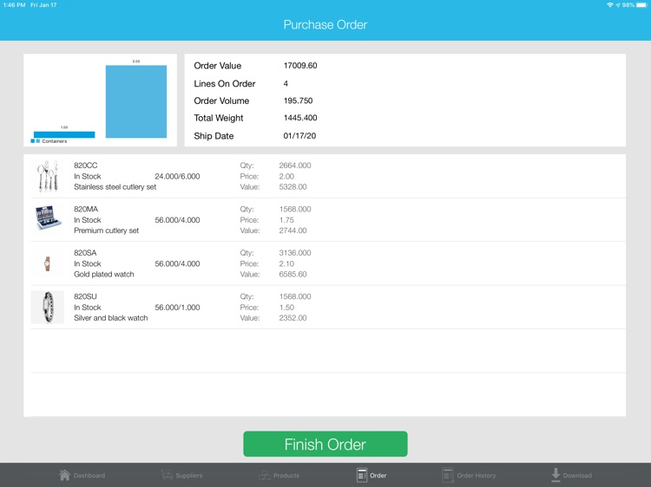Tap quantity 3136.000
The width and height of the screenshot is (651, 487).
coord(295,253)
